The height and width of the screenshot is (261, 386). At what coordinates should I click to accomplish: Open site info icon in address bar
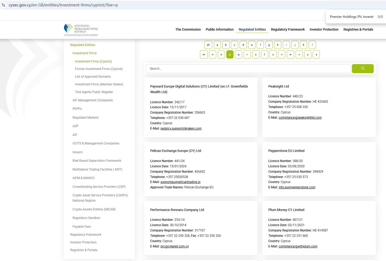click(3, 5)
